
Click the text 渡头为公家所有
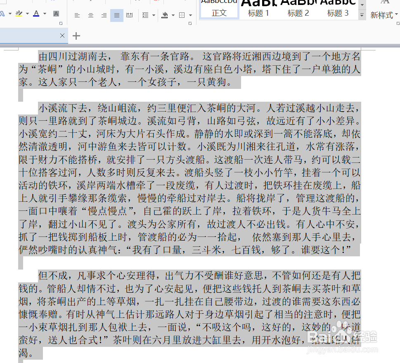(161, 224)
